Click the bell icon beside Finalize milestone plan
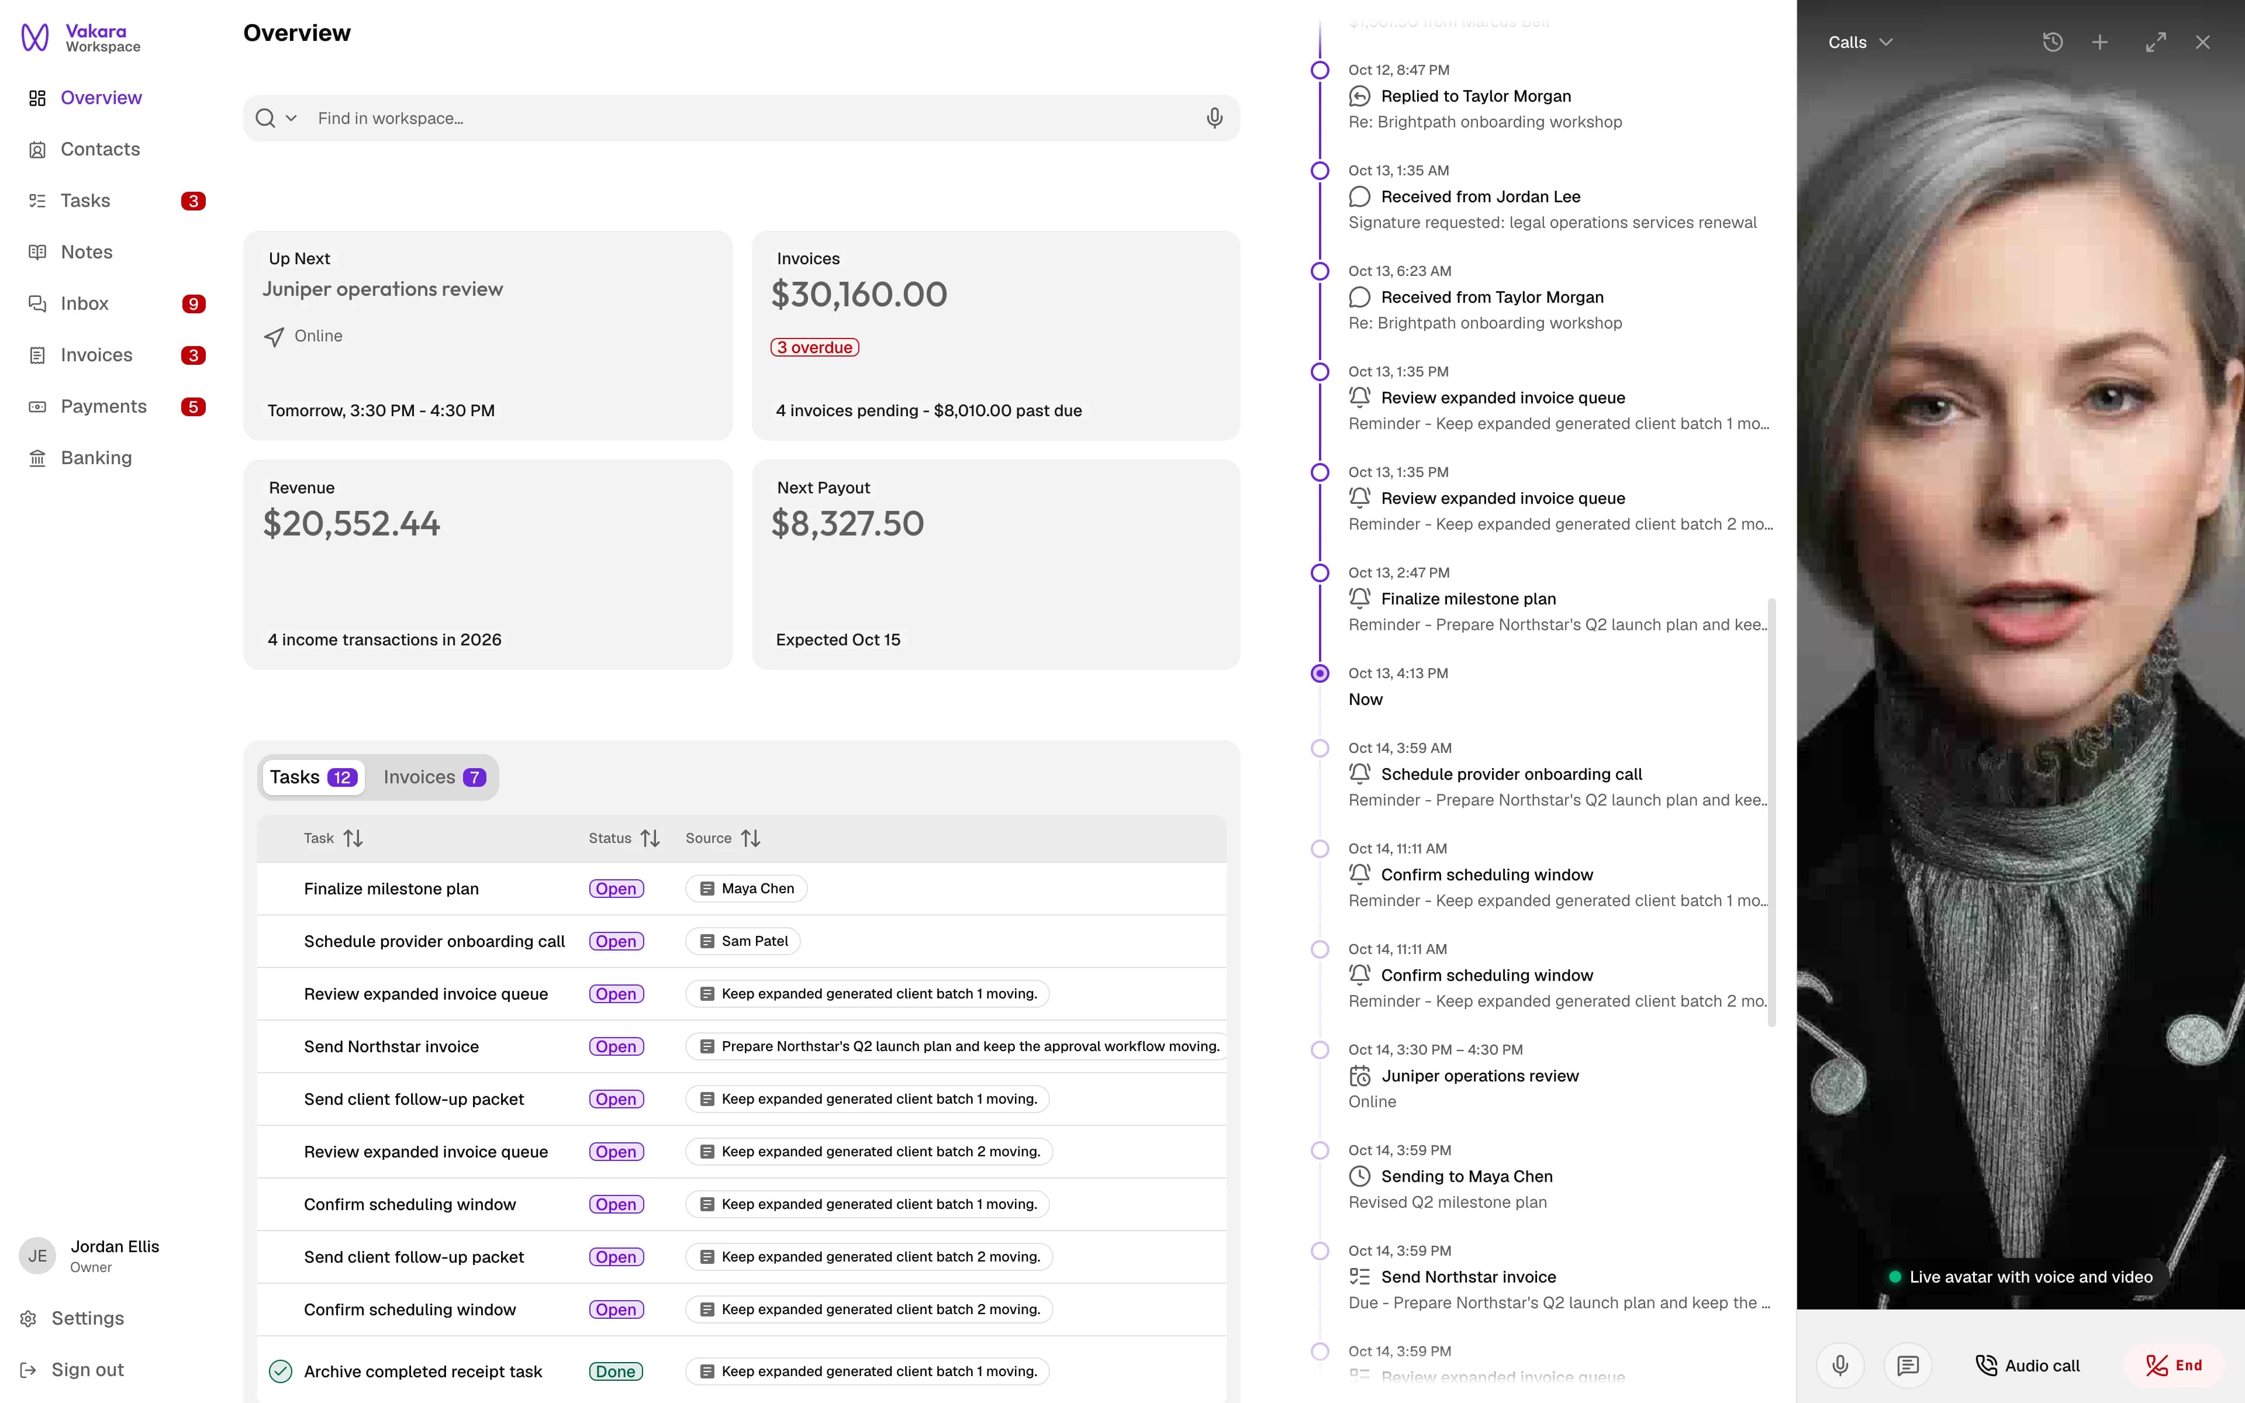This screenshot has height=1403, width=2245. click(1359, 597)
